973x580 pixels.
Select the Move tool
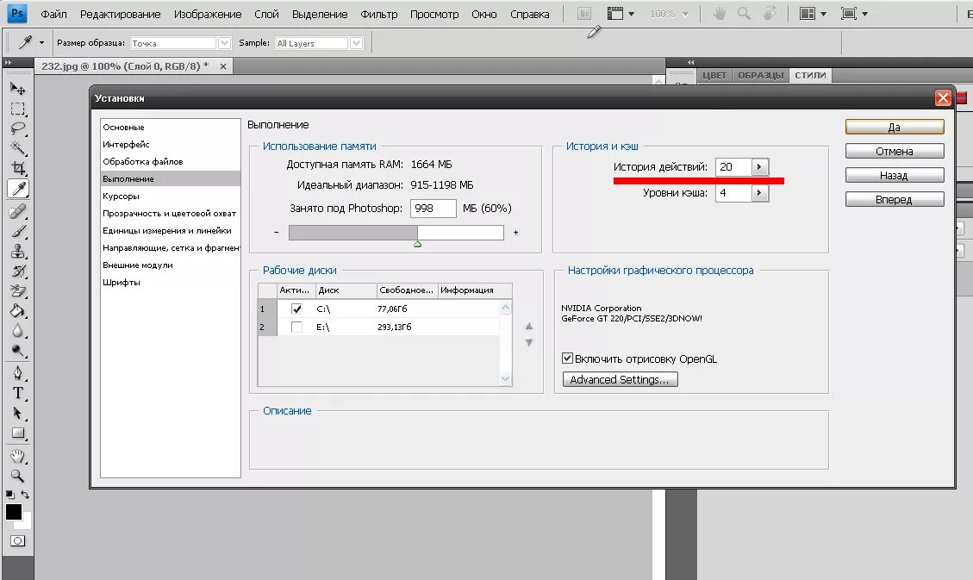17,90
